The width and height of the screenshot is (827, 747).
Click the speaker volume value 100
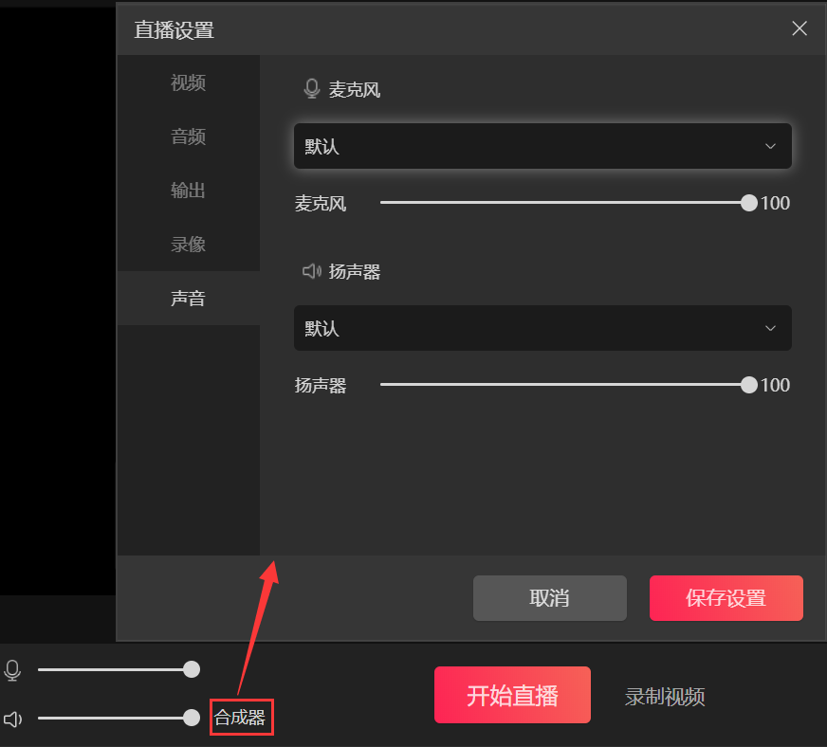coord(775,385)
